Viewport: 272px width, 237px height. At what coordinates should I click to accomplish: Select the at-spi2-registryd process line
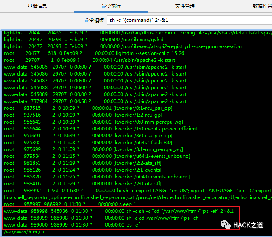(x=123, y=46)
